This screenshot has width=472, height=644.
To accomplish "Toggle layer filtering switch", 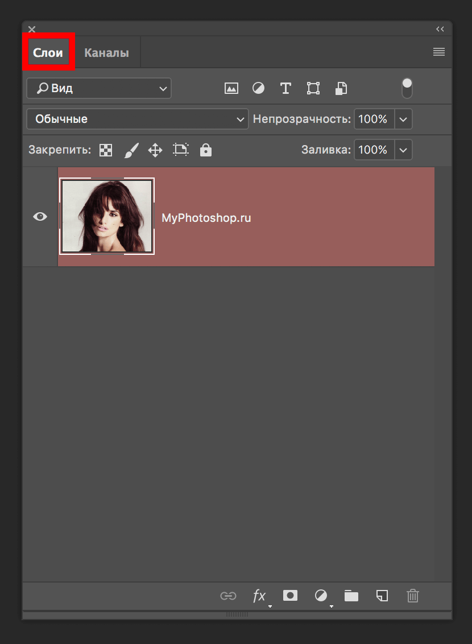I will click(407, 88).
